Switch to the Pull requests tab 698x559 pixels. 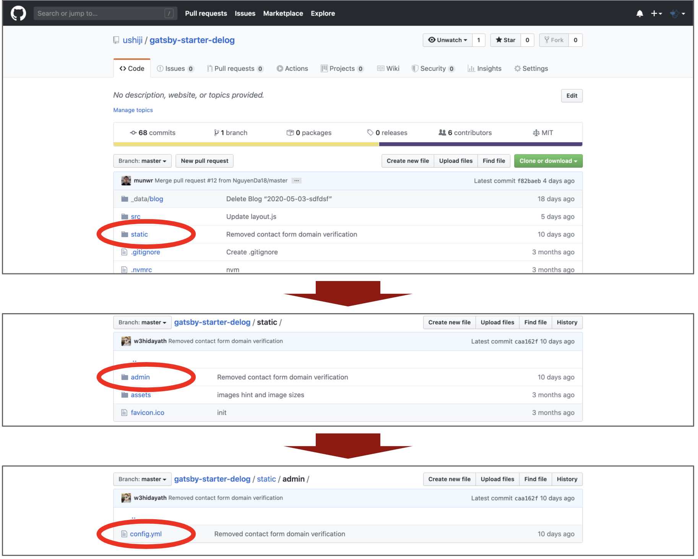(x=235, y=68)
